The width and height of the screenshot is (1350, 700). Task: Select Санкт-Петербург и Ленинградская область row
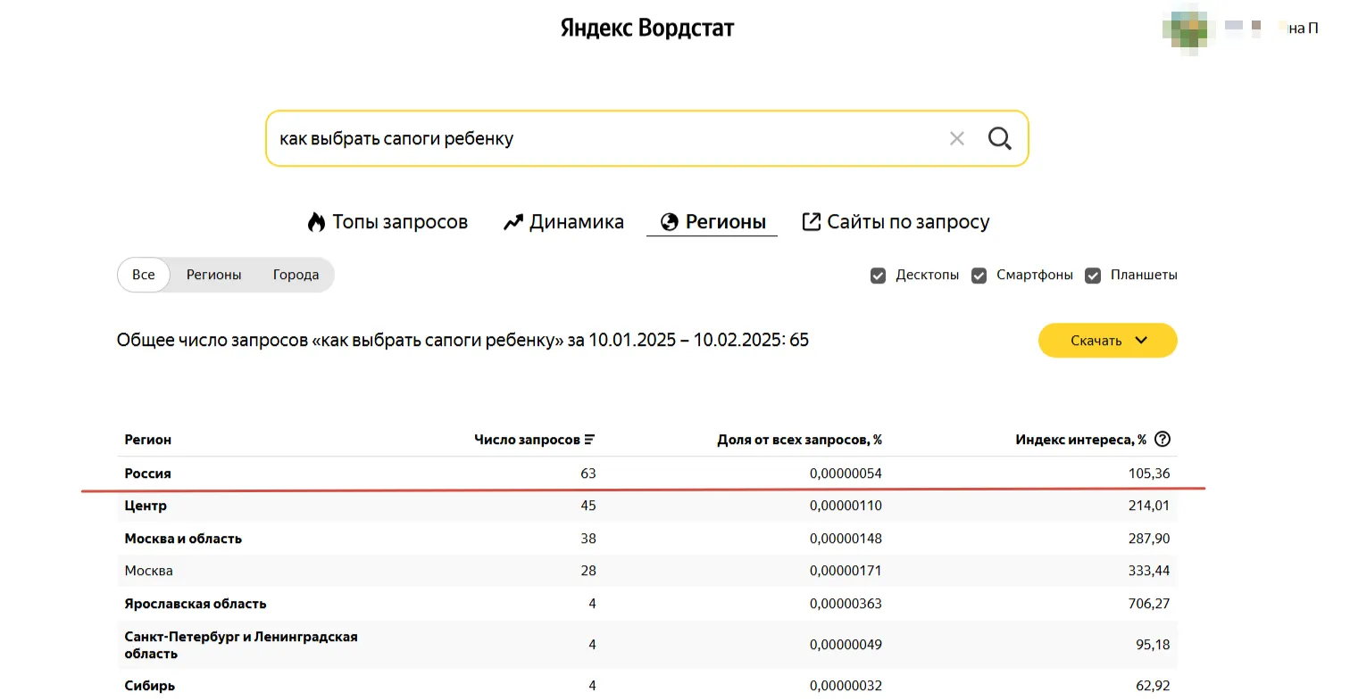(647, 645)
